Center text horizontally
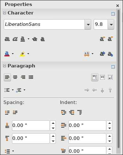Image resolution: width=123 pixels, height=155 pixels. [x=15, y=77]
